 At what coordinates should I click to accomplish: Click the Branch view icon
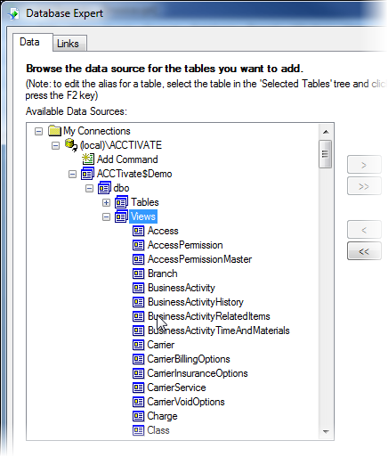(138, 273)
